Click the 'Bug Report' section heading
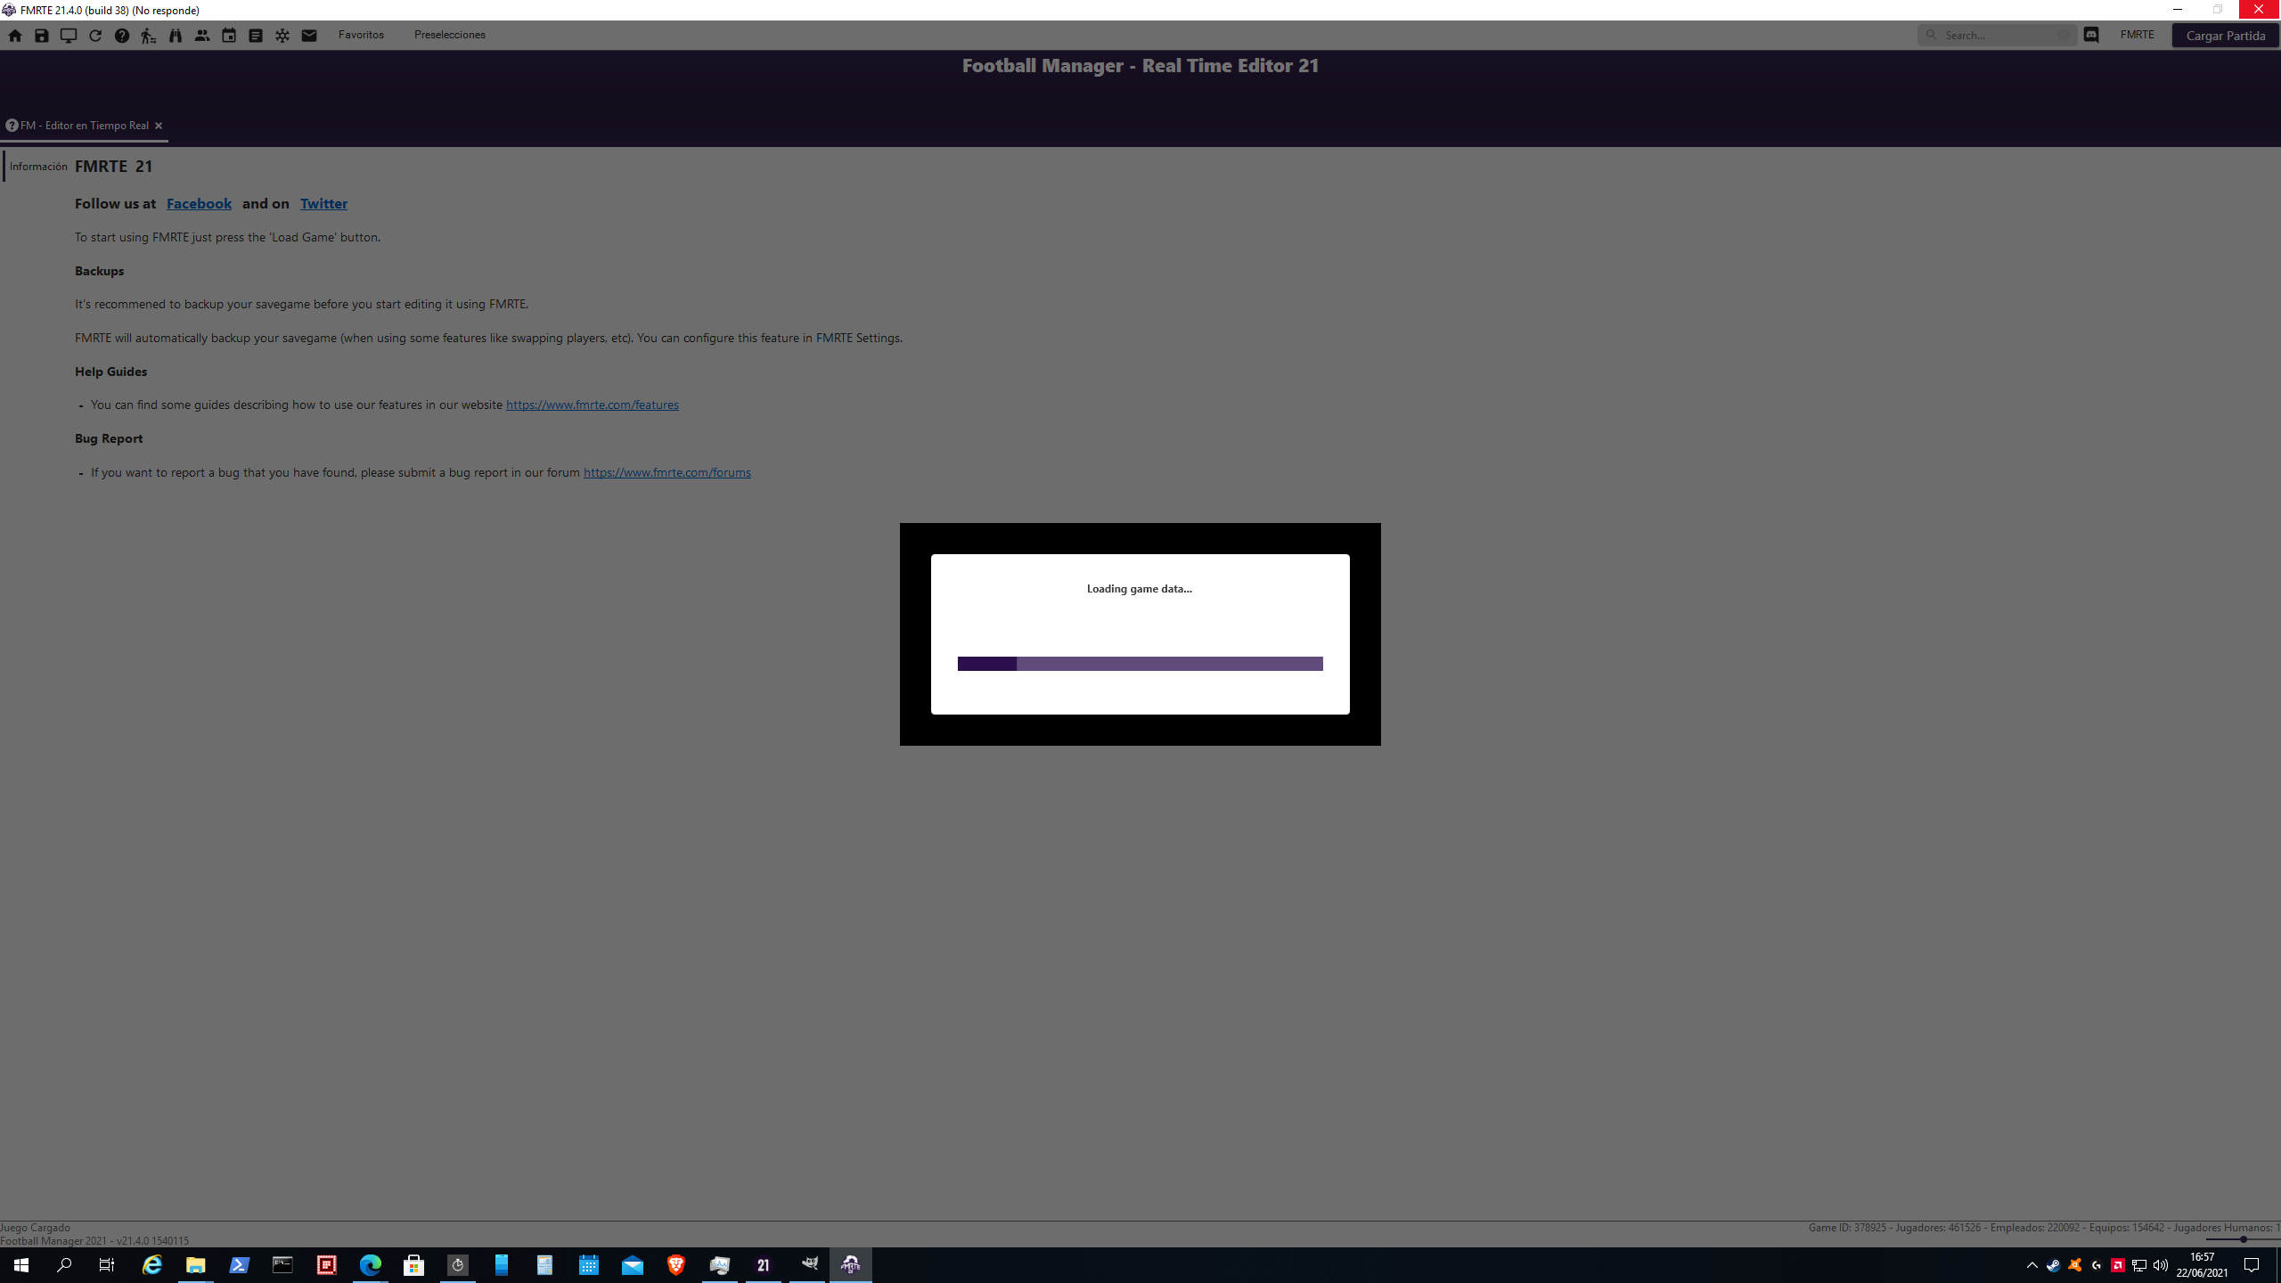This screenshot has height=1283, width=2281. pyautogui.click(x=109, y=438)
